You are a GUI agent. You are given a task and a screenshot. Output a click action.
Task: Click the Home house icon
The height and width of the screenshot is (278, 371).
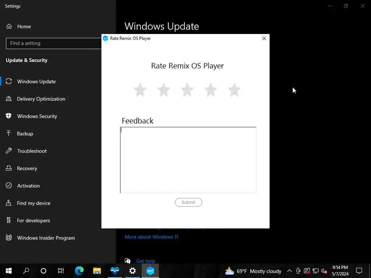coord(9,26)
